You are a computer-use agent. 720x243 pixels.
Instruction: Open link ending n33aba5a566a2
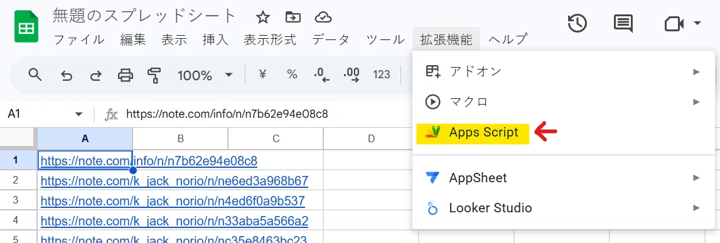[175, 221]
